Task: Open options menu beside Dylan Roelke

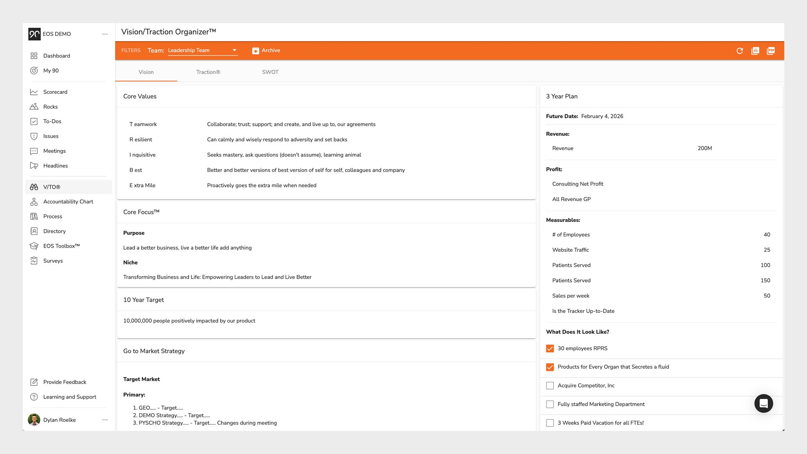Action: 105,420
